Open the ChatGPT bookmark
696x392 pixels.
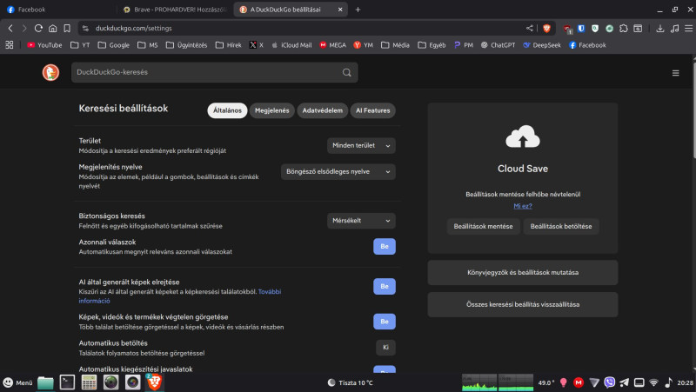(x=498, y=45)
